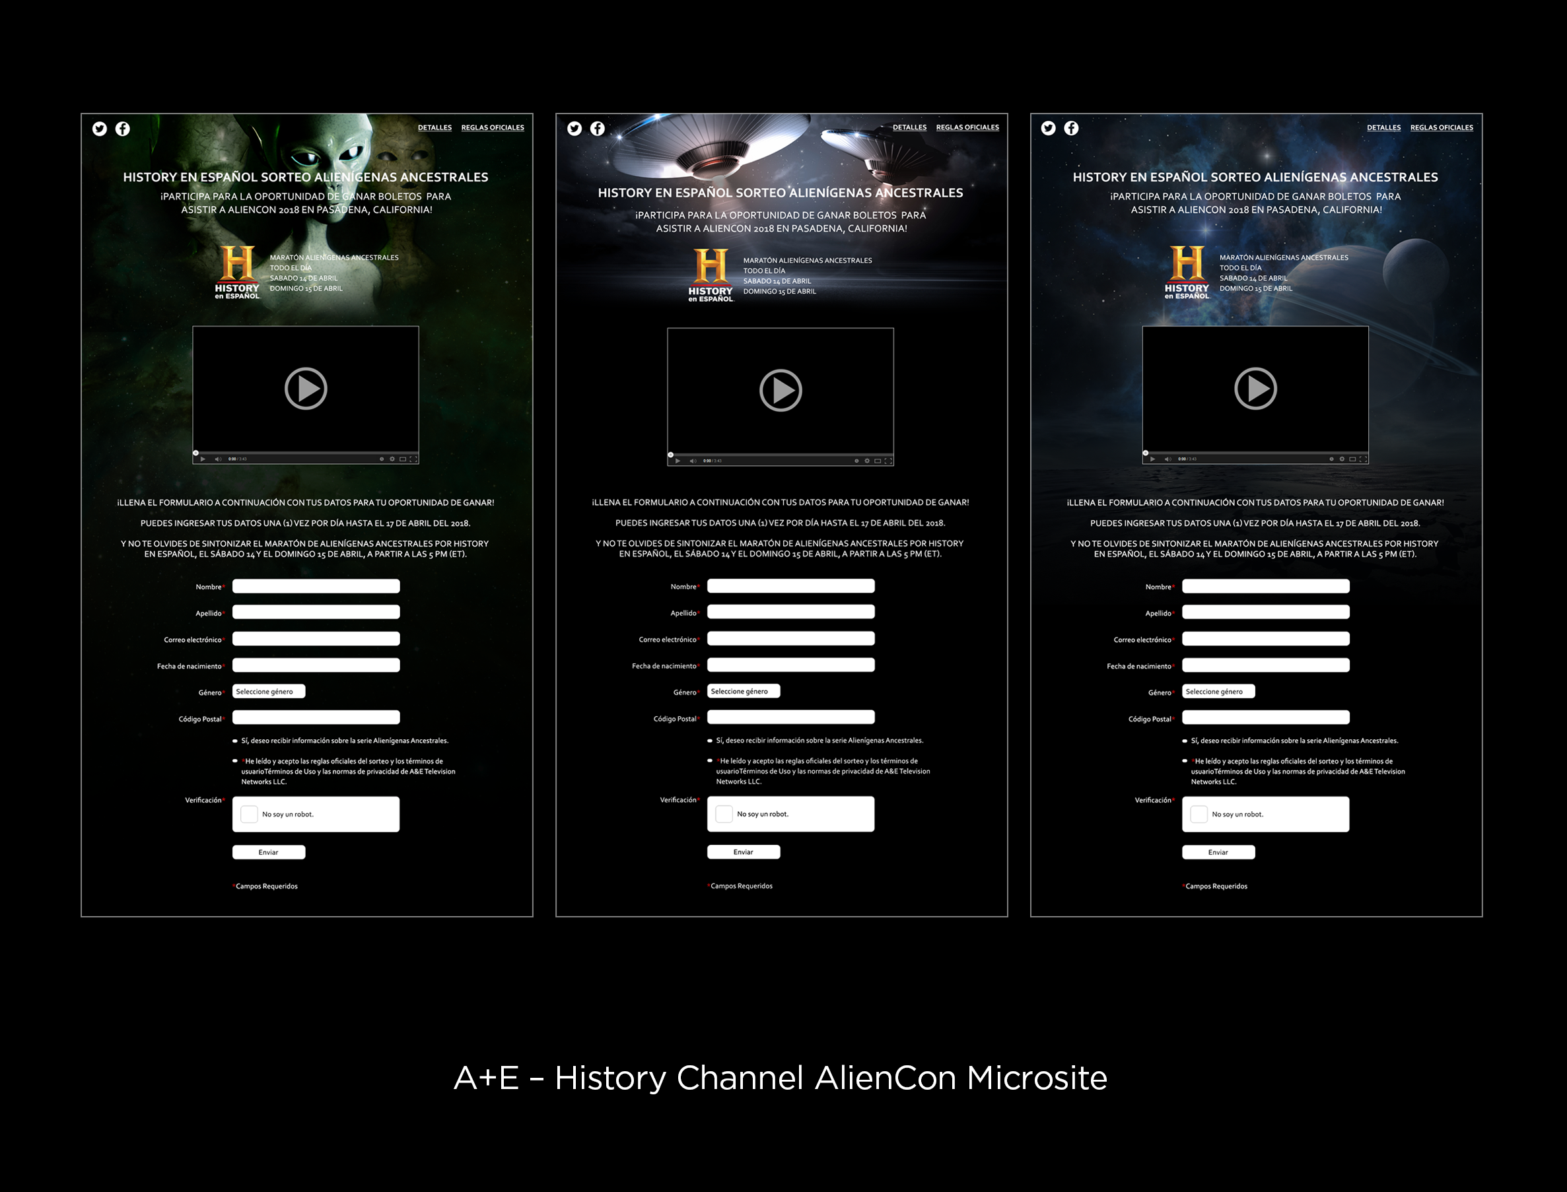Focus the Correo electrónico field in the UFO mockup
The width and height of the screenshot is (1567, 1192).
[x=790, y=639]
